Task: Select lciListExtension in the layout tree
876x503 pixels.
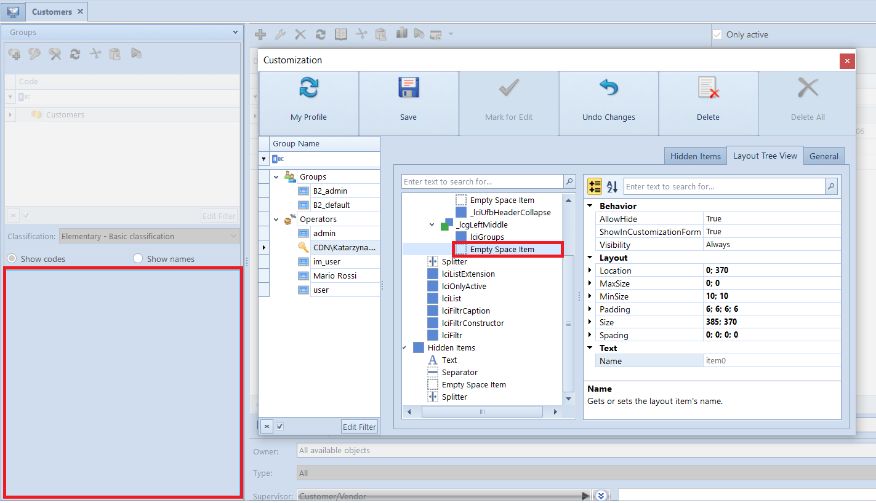Action: coord(468,274)
